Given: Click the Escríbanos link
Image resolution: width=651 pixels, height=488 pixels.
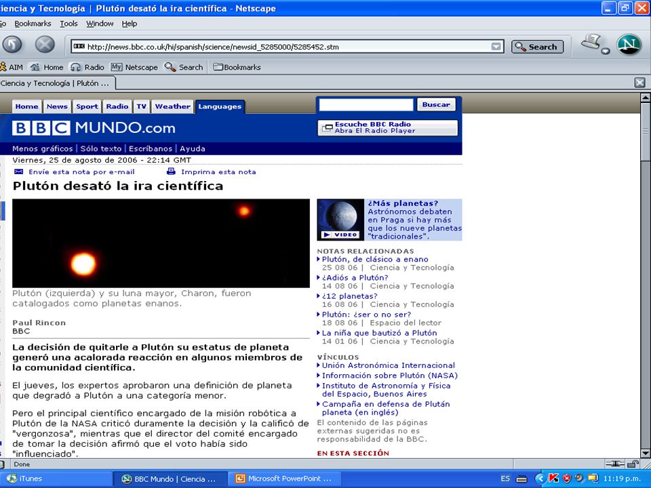Looking at the screenshot, I should [x=151, y=148].
